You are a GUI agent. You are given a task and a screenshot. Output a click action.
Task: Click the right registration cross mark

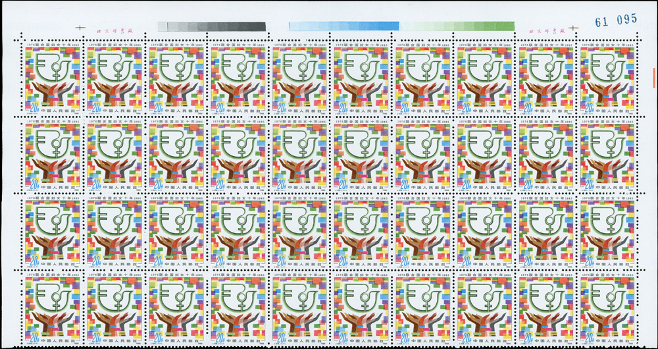tap(574, 28)
